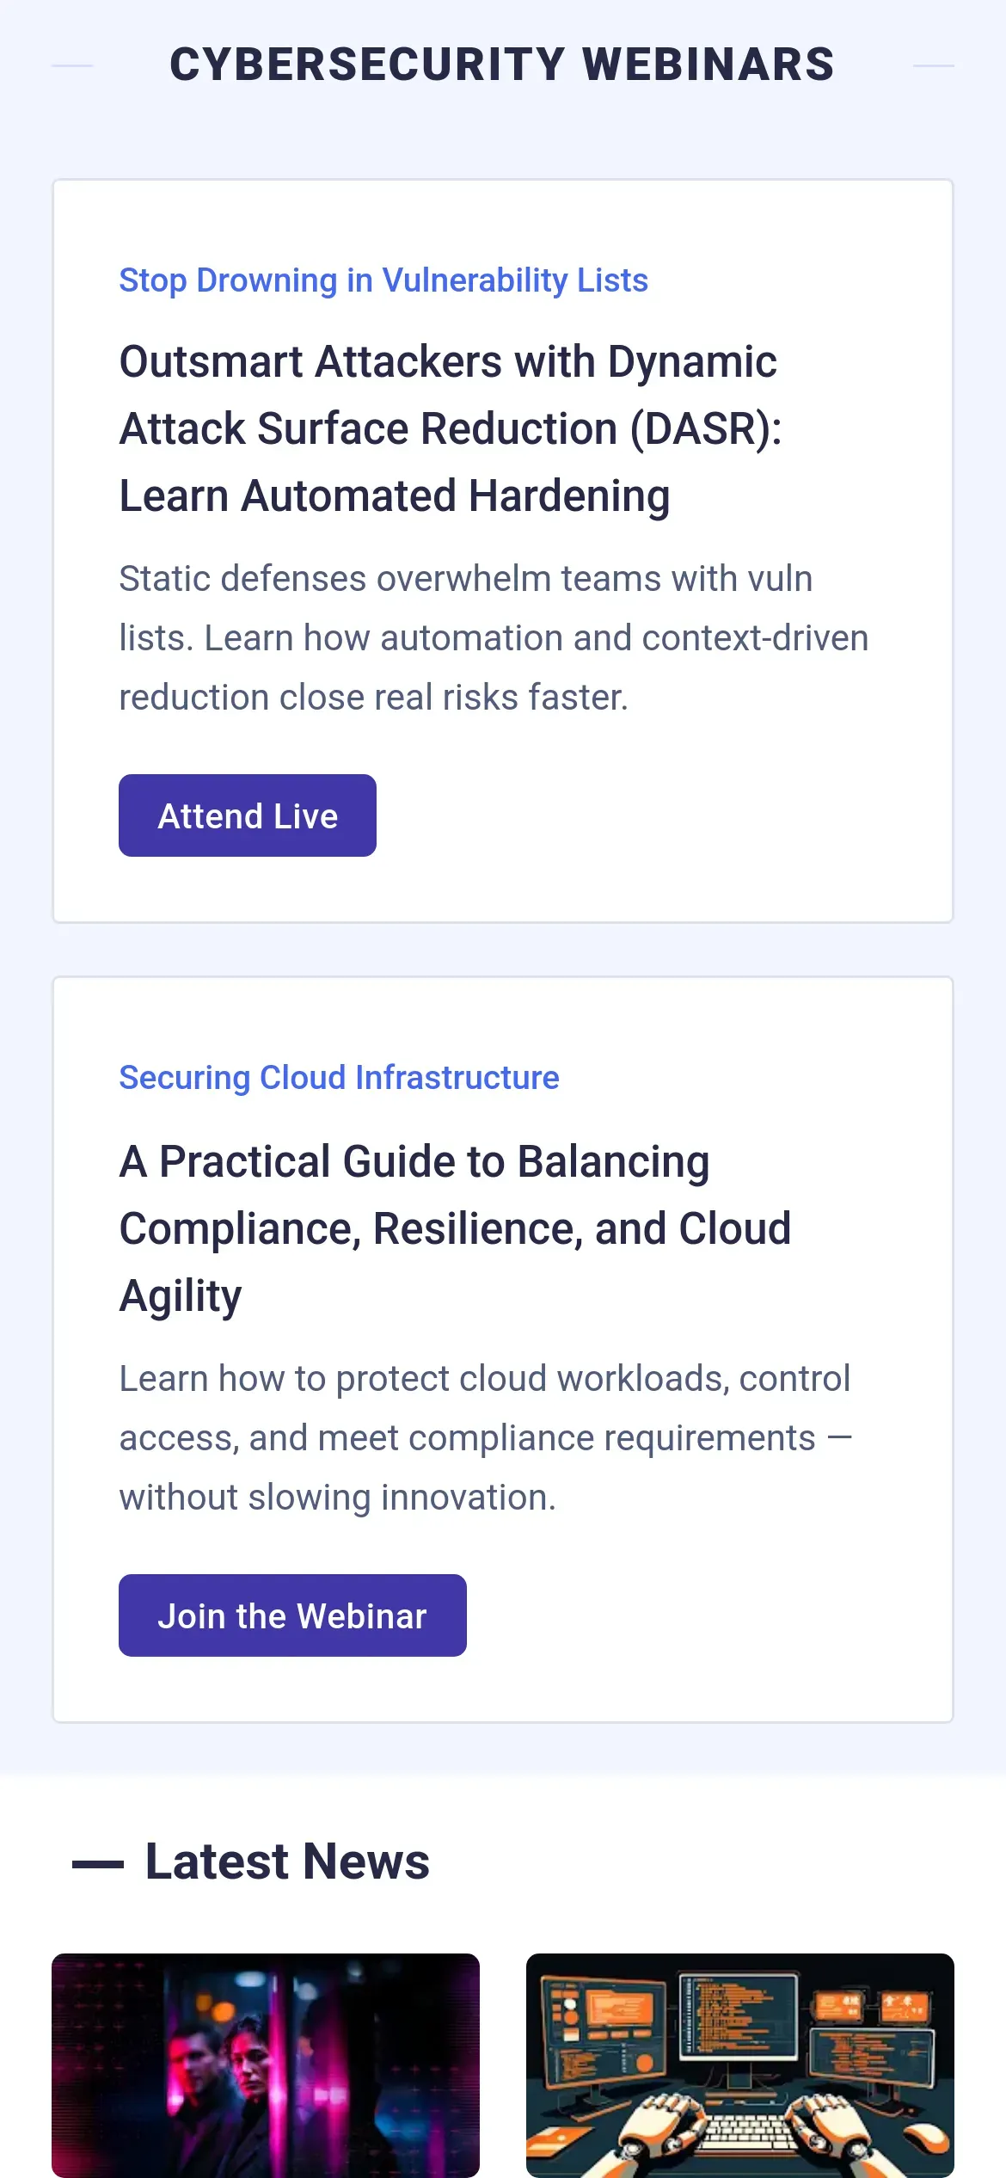Click the Cybersecurity Webinars section heading
This screenshot has height=2178, width=1006.
(502, 65)
